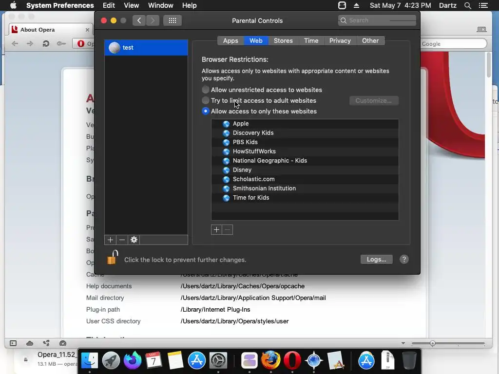Reload the page in Opera window

point(46,44)
